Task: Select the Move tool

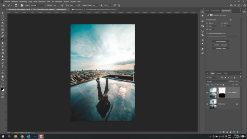Action: pos(3,13)
